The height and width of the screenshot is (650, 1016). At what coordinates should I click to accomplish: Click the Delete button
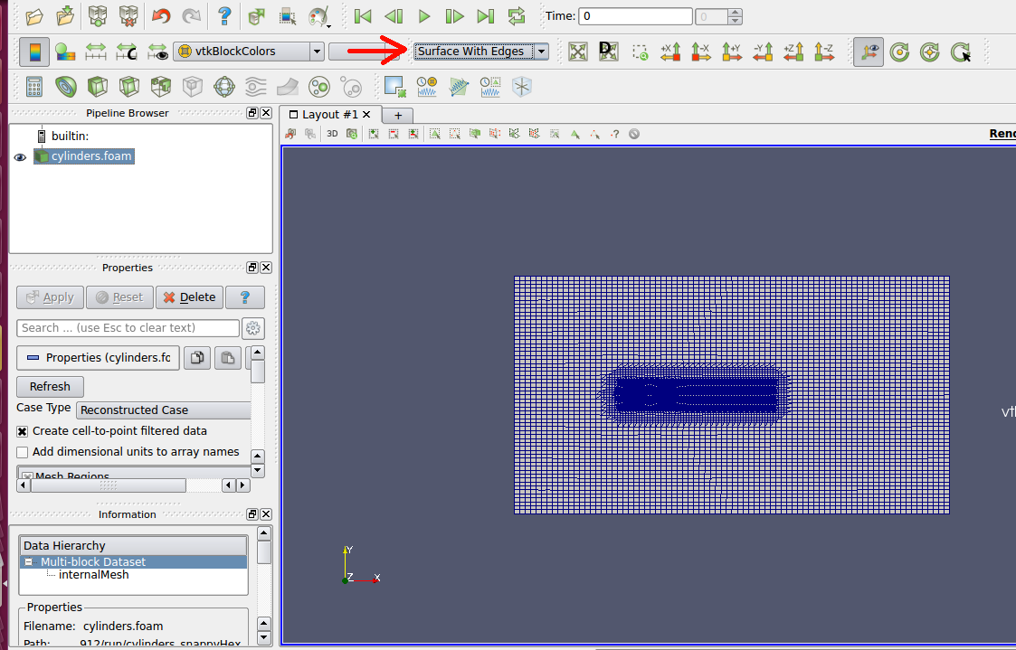(189, 297)
